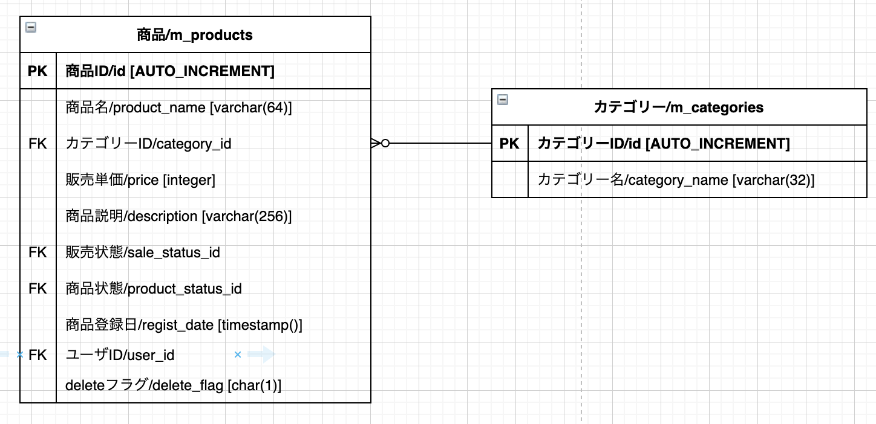The image size is (876, 424).
Task: Select the product_name varchar(64) row
Action: pos(178,107)
